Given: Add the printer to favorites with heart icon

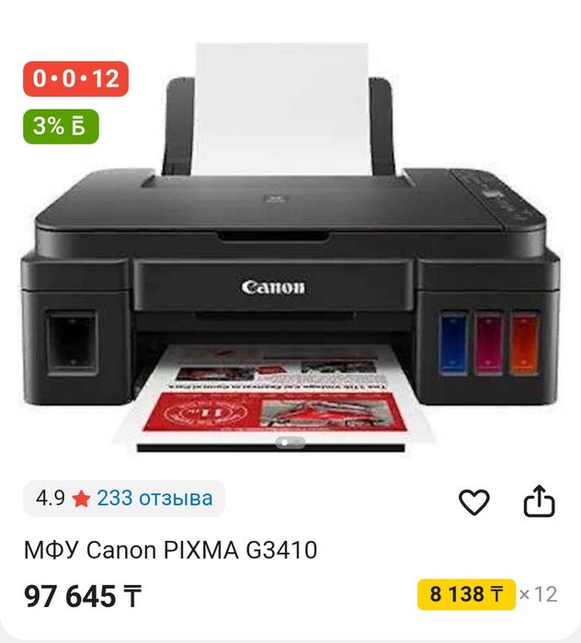Looking at the screenshot, I should point(474,501).
